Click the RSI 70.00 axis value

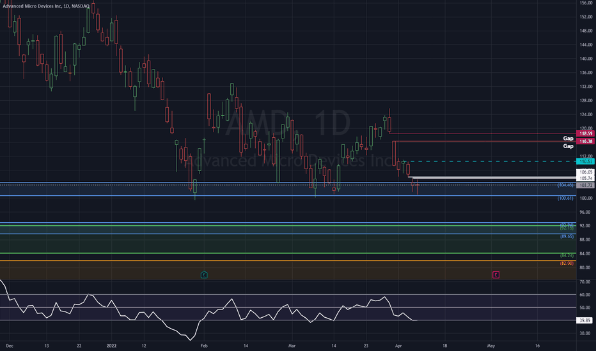coord(585,282)
